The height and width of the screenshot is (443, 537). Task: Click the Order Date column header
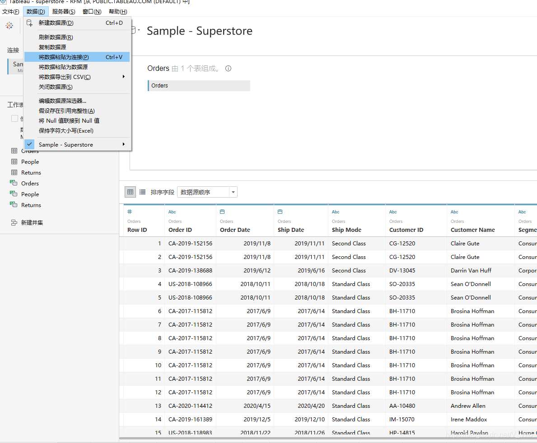[x=235, y=230]
